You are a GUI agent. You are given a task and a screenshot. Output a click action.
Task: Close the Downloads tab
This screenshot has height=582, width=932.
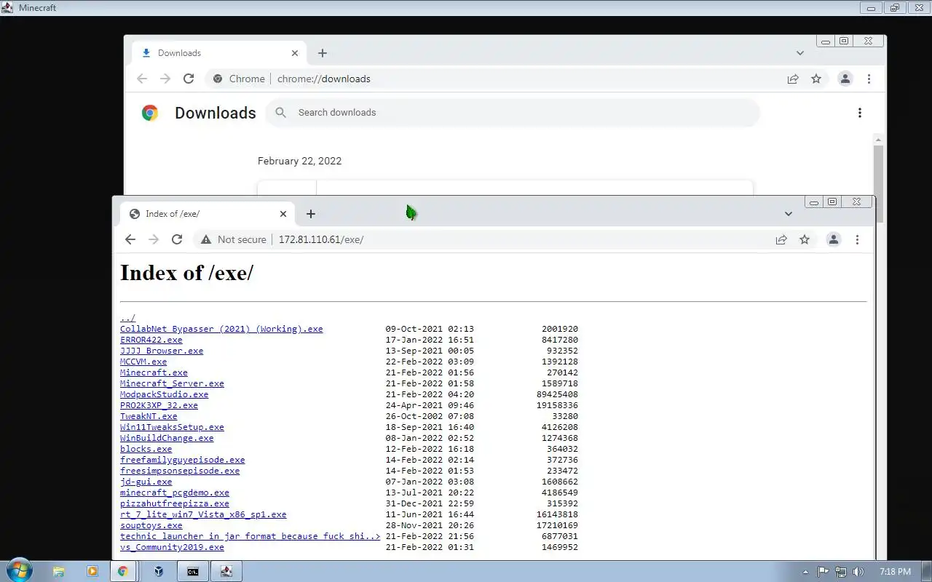[x=295, y=53]
